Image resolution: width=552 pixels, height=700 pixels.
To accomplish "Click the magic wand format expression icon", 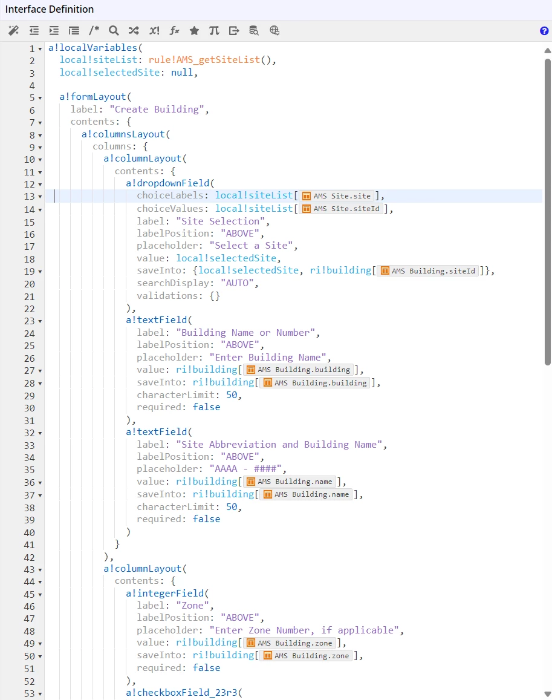I will [x=13, y=30].
